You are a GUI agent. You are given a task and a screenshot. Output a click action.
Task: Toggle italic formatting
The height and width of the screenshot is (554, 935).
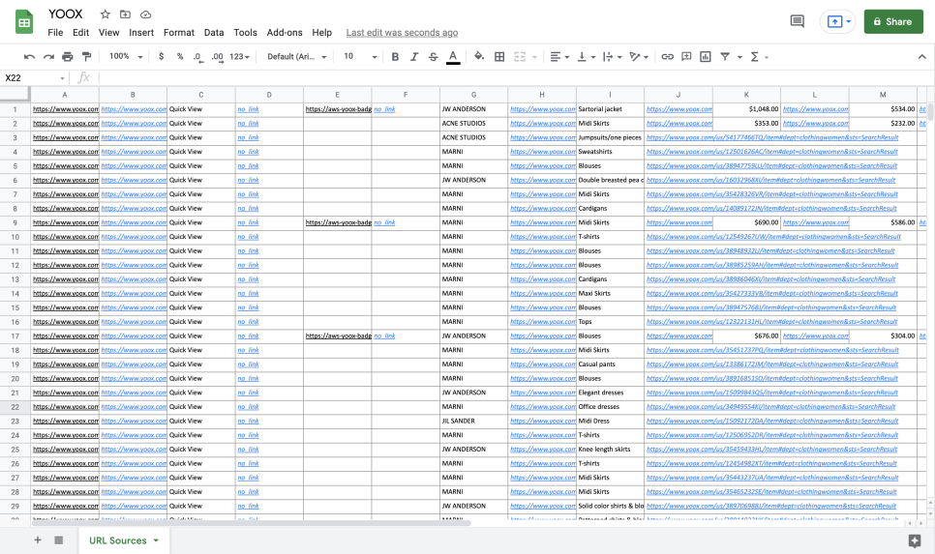[x=414, y=57]
